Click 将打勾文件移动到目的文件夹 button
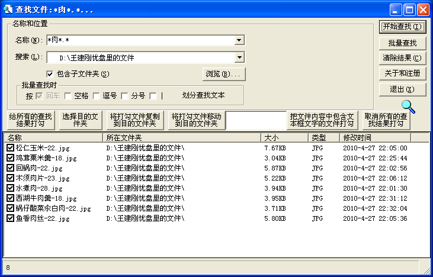 [x=197, y=120]
